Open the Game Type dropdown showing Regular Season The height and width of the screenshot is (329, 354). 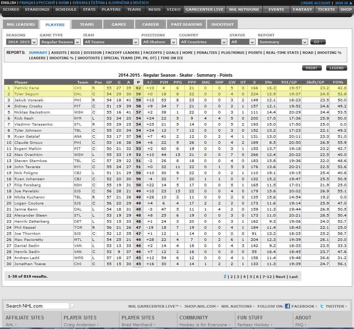tap(60, 42)
